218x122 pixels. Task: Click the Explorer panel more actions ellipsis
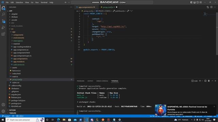pos(71,7)
